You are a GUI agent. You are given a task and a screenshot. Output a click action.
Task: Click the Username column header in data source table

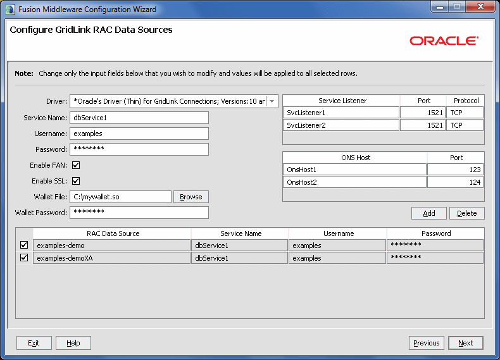(x=339, y=233)
